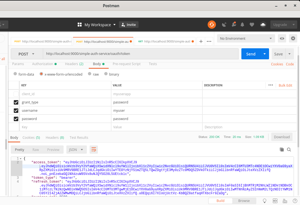Open the Upgrade arrow dropdown
This screenshot has width=300, height=205.
coord(293,25)
